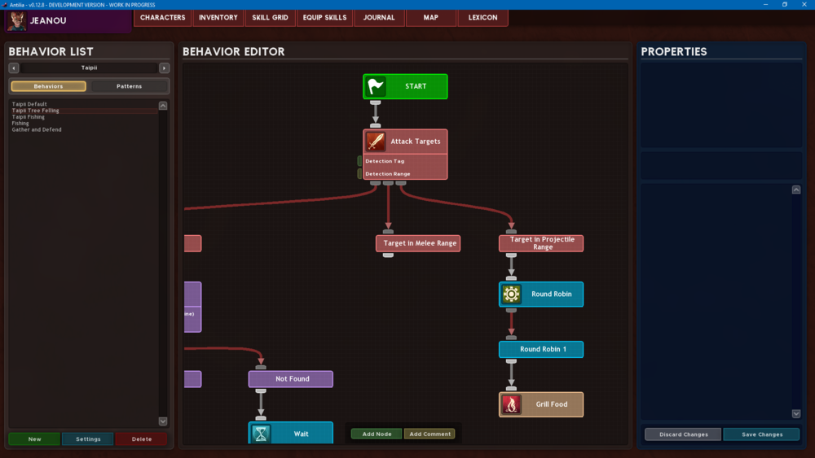Select the Not Found node

click(291, 379)
